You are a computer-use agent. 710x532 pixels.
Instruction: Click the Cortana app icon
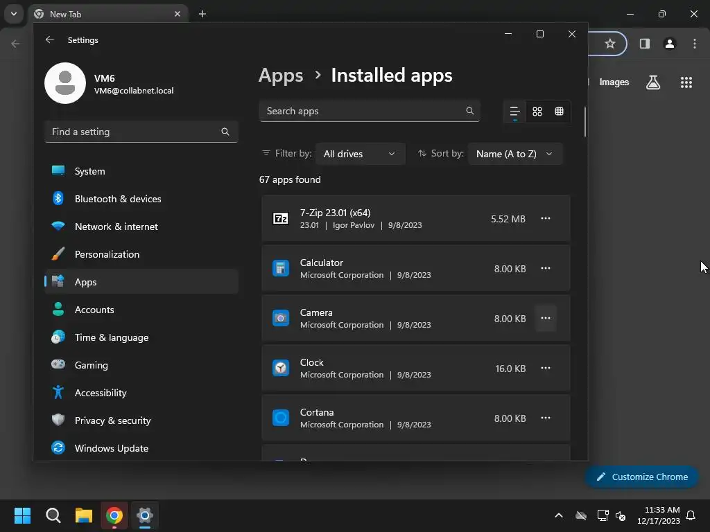281,418
